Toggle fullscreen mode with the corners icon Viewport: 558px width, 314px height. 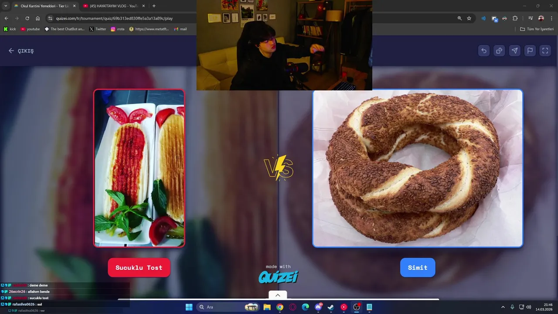click(545, 51)
